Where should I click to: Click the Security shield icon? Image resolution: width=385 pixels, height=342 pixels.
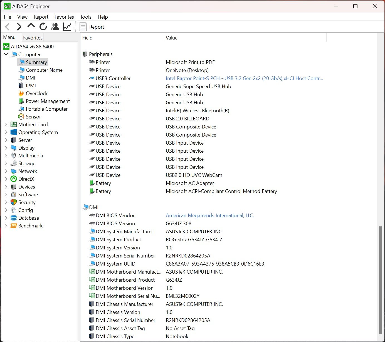(14, 202)
